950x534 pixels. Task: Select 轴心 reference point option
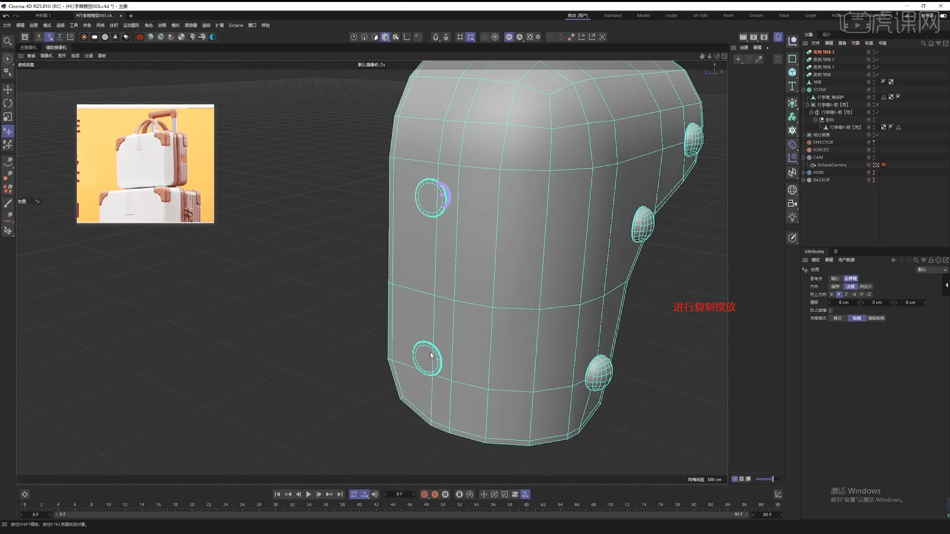pos(835,279)
